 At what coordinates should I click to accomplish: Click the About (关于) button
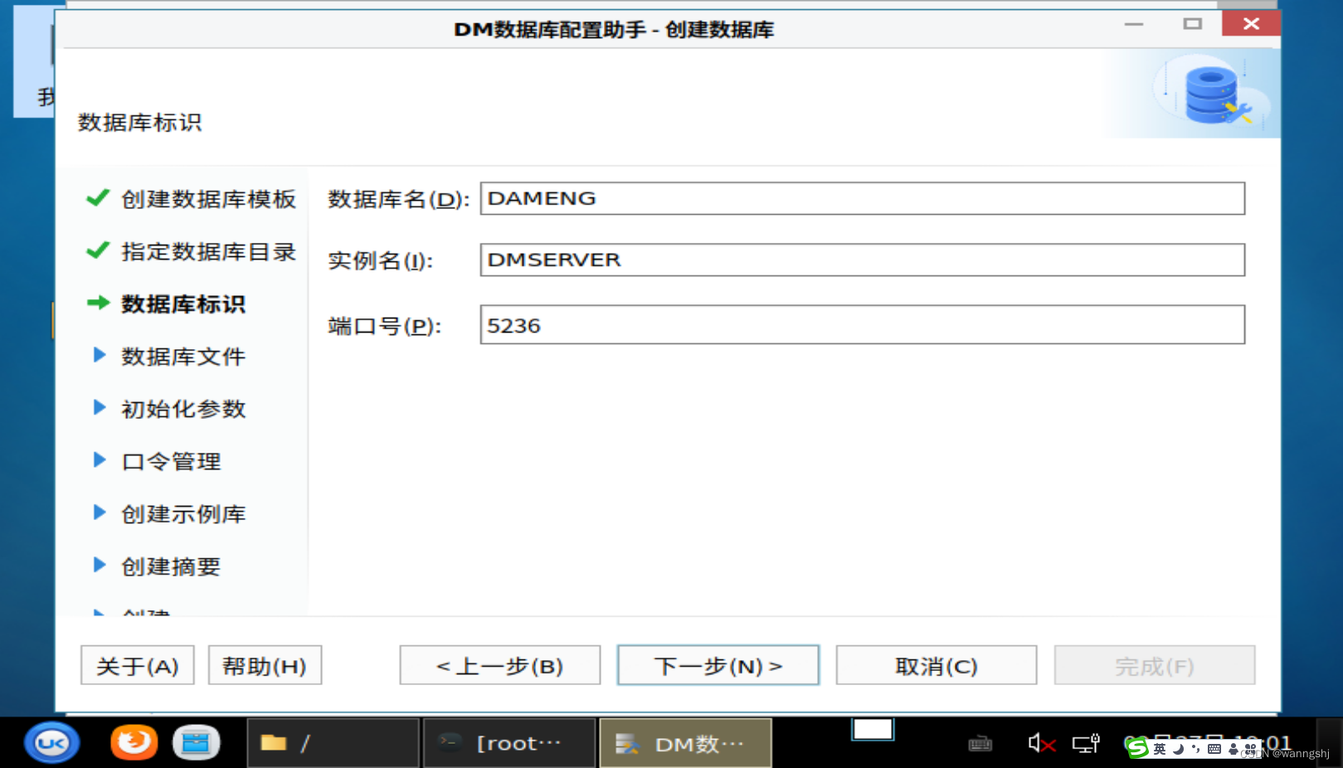coord(138,665)
